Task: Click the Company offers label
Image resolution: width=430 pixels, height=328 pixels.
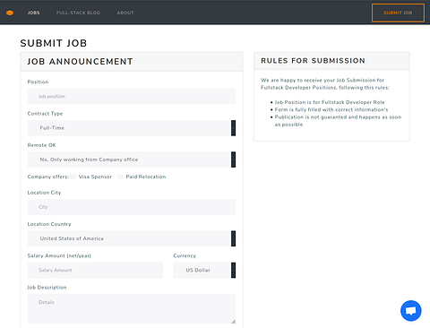Action: (x=48, y=177)
